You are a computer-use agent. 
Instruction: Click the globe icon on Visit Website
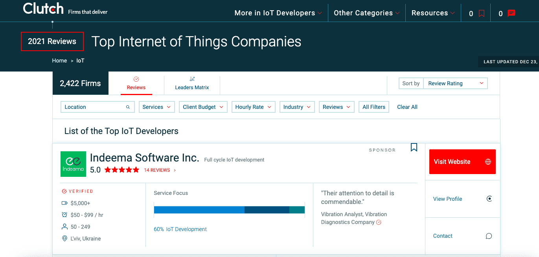[x=488, y=162]
